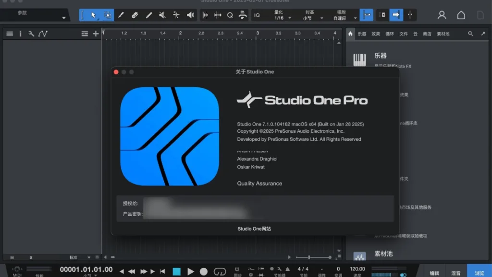Toggle autoscroll arrow button

pyautogui.click(x=396, y=15)
